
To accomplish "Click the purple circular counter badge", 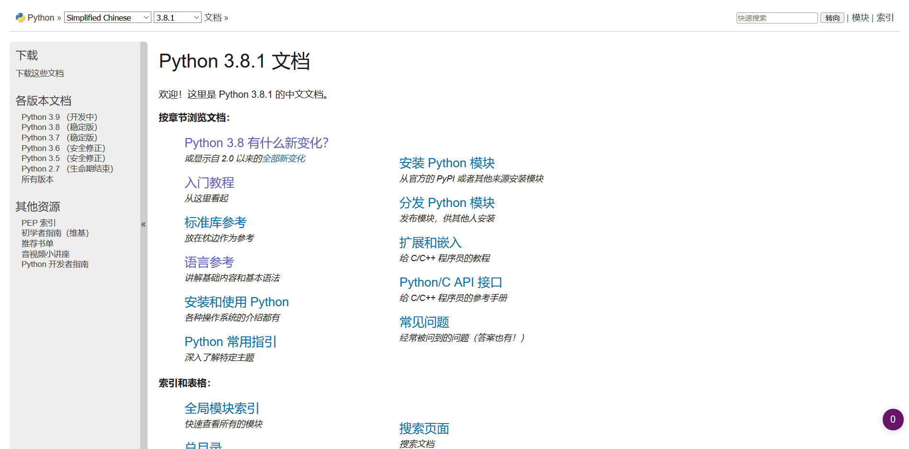I will coord(893,419).
